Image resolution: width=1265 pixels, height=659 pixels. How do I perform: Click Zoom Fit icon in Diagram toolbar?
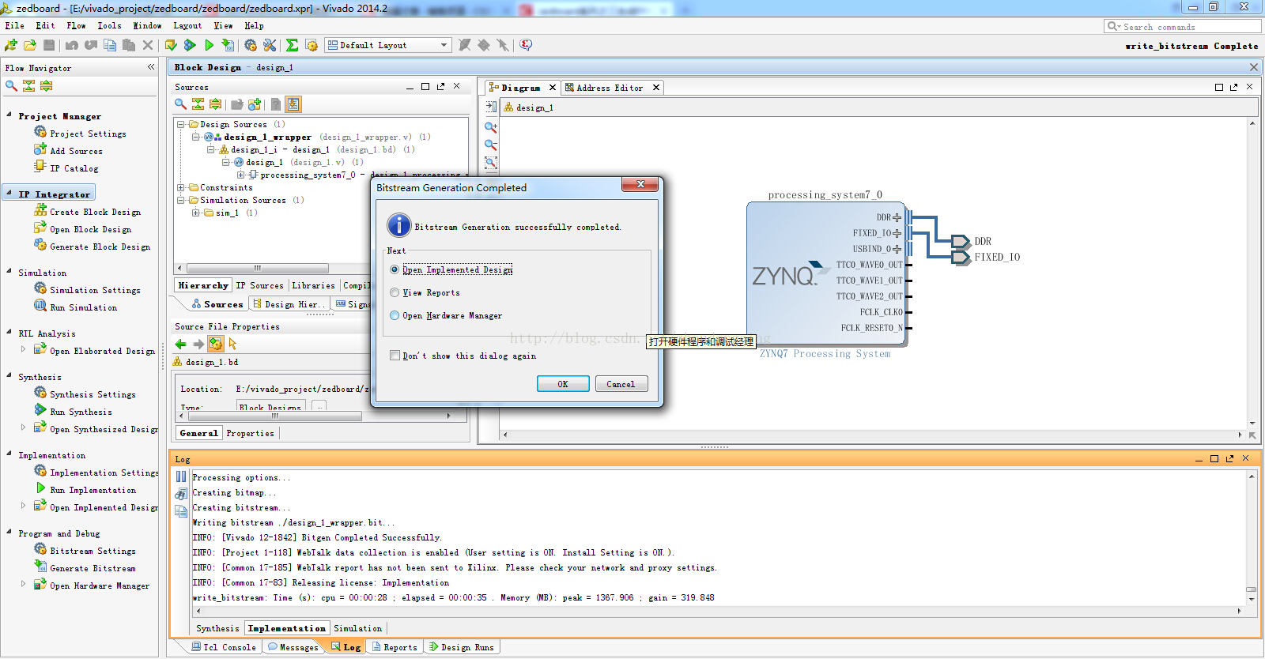tap(491, 162)
